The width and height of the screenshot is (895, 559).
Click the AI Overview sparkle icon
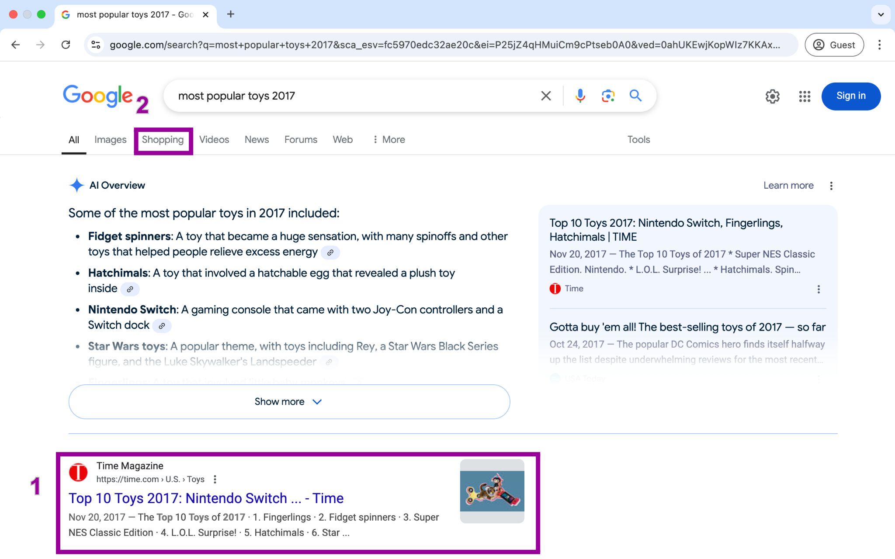tap(76, 185)
